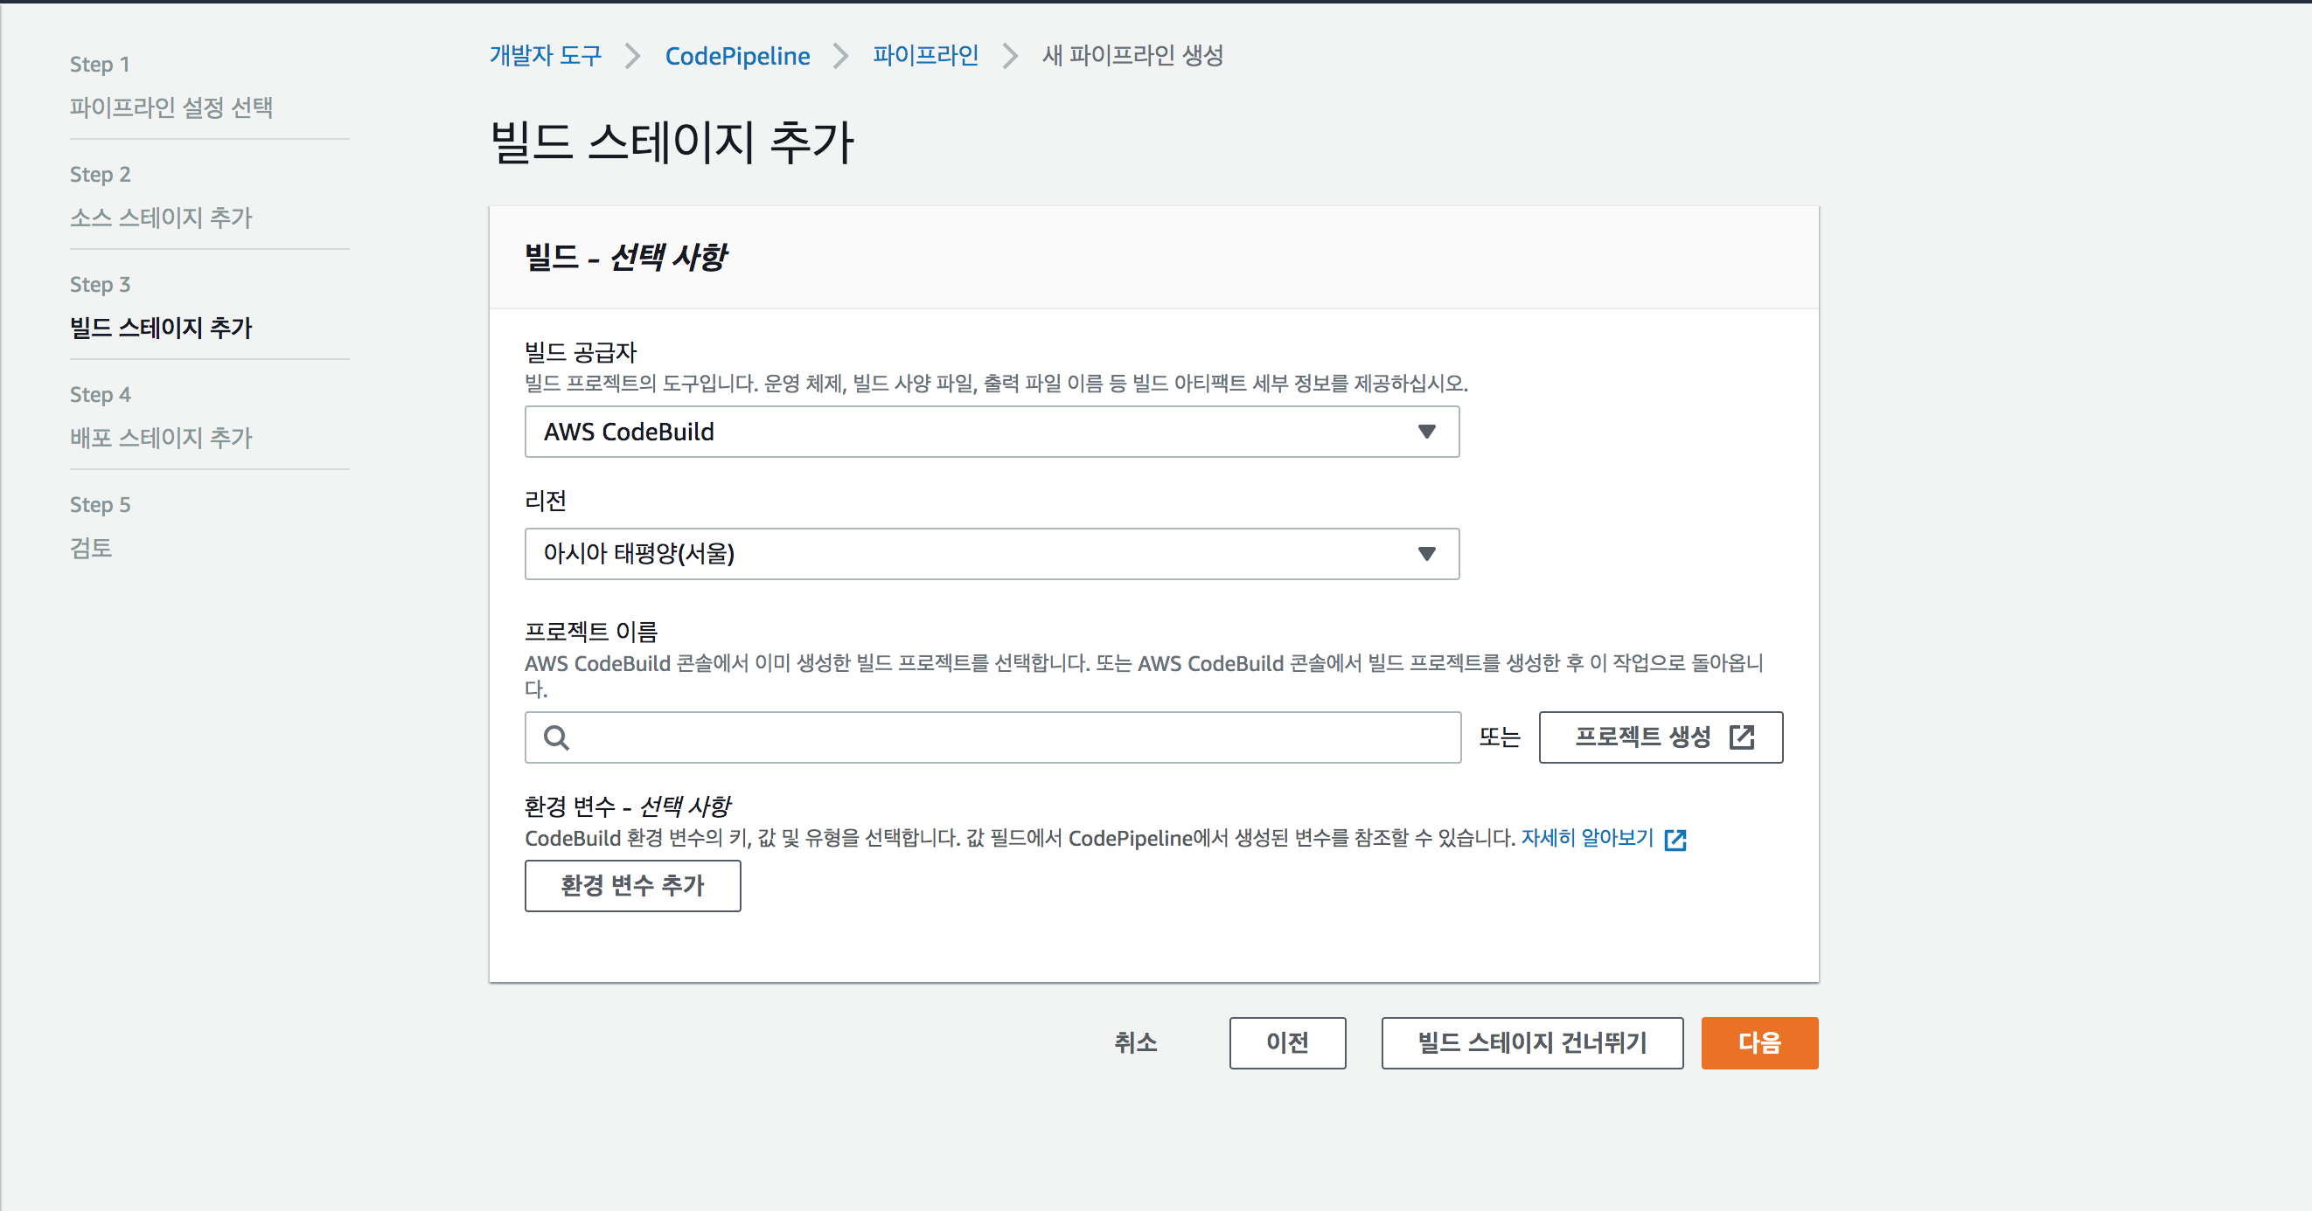
Task: Click the search magnifier icon in project name field
Action: pyautogui.click(x=556, y=737)
